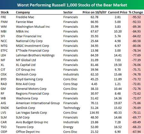The height and width of the screenshot is (134, 144).
Task: Select the American International Group cell
Action: click(38, 103)
